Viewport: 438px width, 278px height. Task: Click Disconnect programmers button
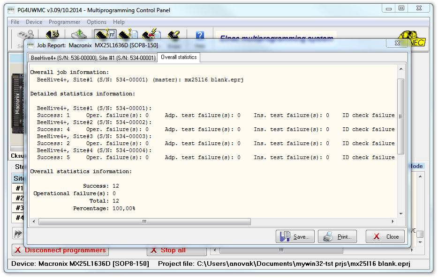(x=60, y=250)
